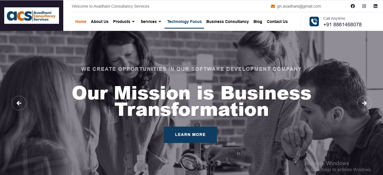Click the ACS Avadhani Consultancy logo

(31, 16)
